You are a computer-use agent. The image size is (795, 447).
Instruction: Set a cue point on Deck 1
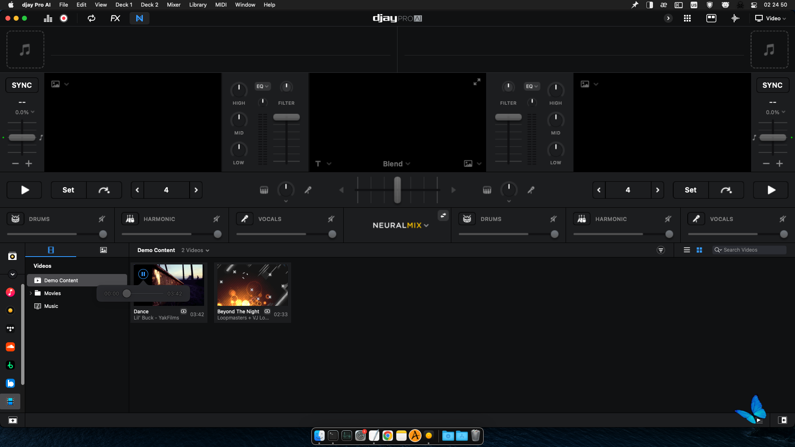(68, 190)
